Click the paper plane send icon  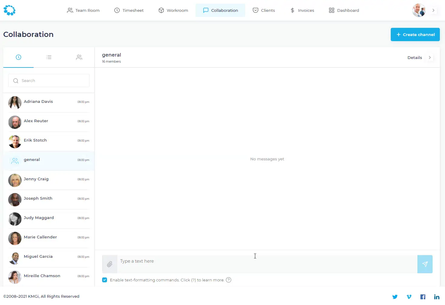pyautogui.click(x=425, y=264)
